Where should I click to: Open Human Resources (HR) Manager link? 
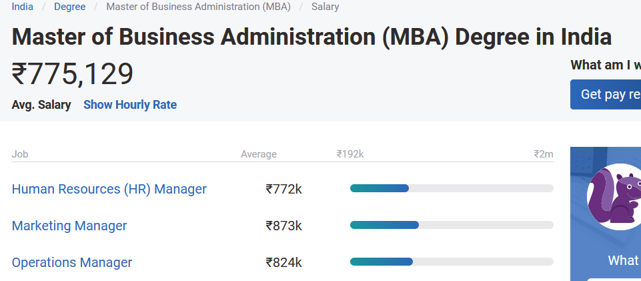point(109,189)
